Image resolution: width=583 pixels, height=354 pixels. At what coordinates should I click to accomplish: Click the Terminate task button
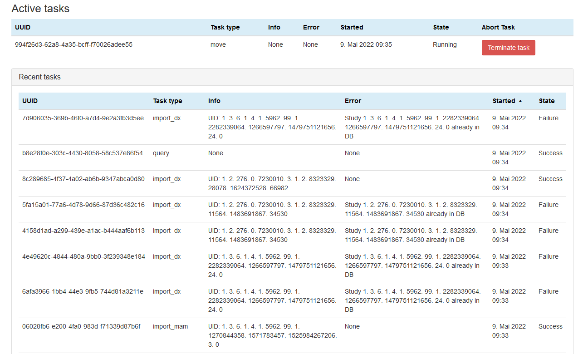(508, 48)
